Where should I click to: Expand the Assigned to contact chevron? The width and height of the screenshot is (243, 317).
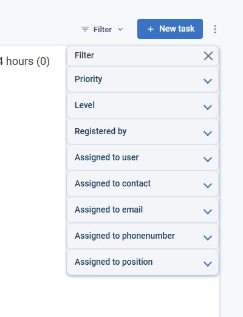[x=208, y=185]
